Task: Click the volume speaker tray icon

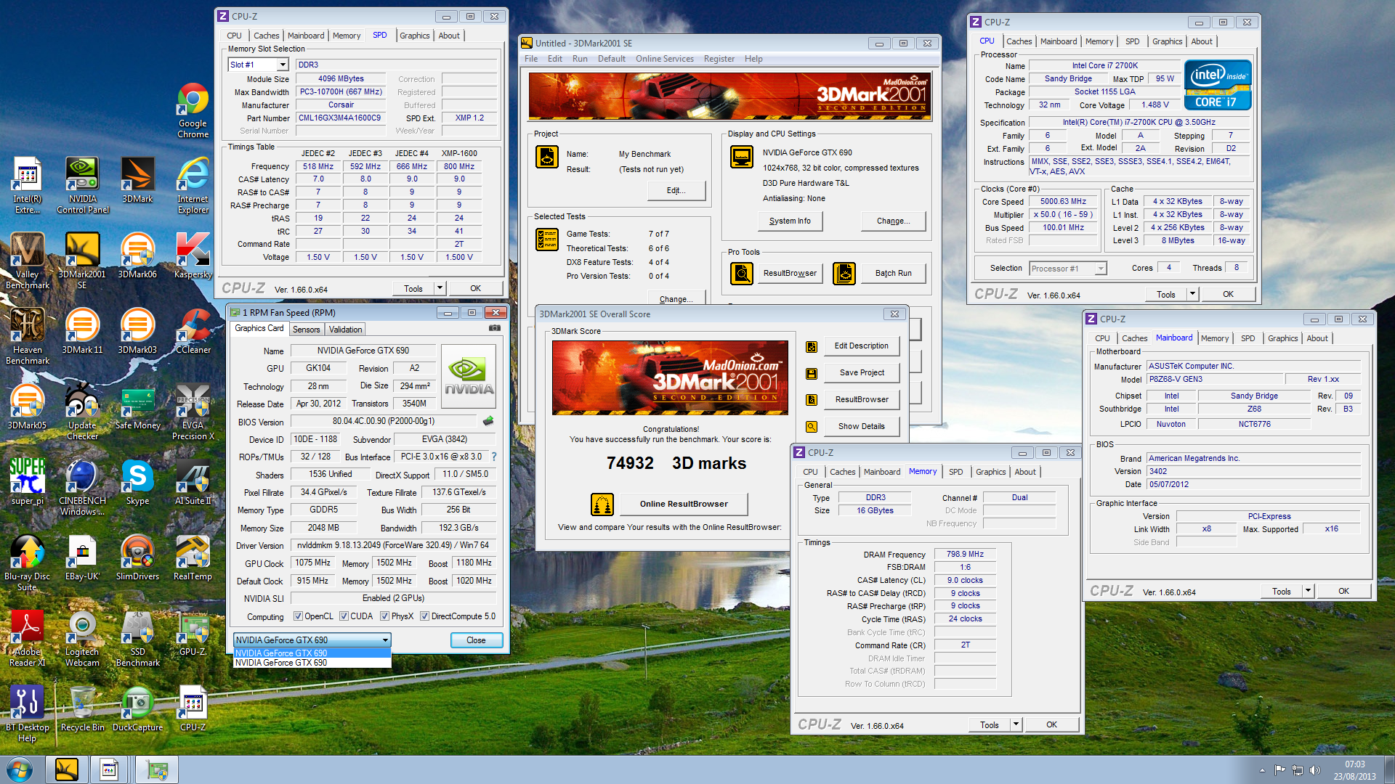Action: (1314, 770)
